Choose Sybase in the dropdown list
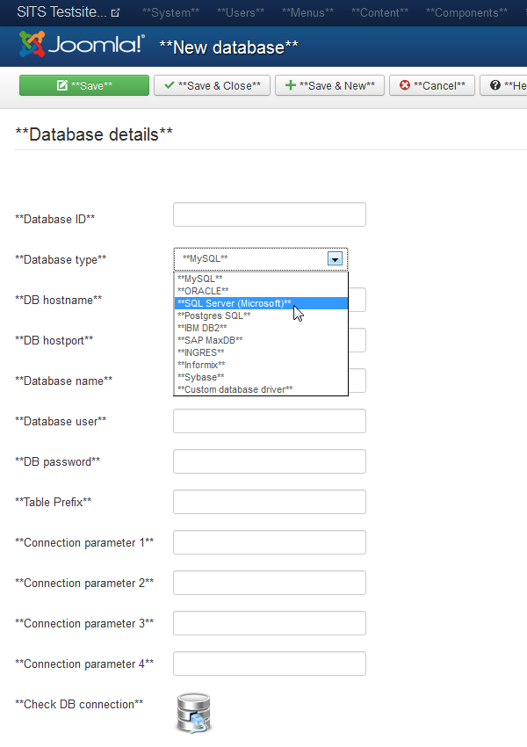This screenshot has height=747, width=527. click(x=200, y=377)
